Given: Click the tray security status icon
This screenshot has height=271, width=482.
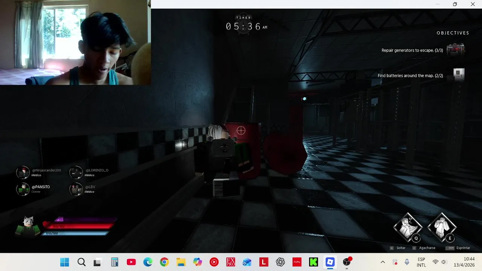Looking at the screenshot, I should point(395,262).
